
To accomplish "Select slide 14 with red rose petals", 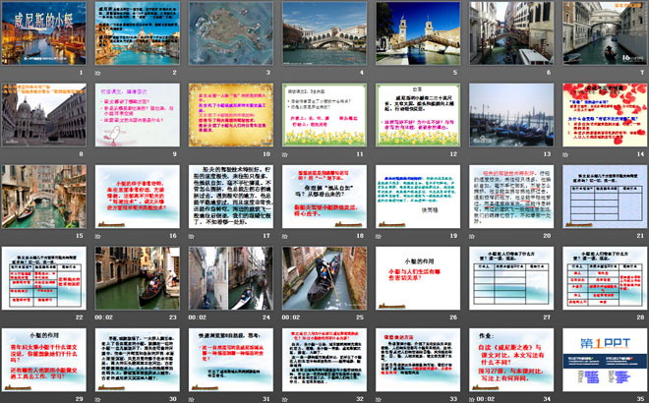I will (x=605, y=115).
